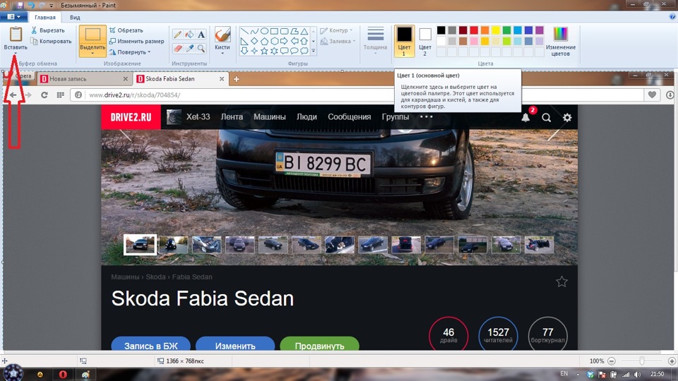Expand the shapes gallery more arrow
Image resolution: width=678 pixels, height=381 pixels.
[314, 51]
